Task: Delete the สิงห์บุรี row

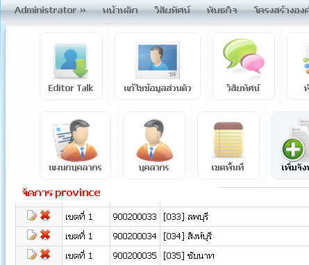Action: point(45,235)
